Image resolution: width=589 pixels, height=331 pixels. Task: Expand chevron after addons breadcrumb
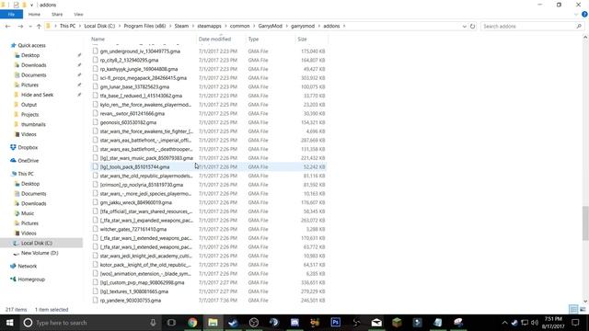pos(344,27)
